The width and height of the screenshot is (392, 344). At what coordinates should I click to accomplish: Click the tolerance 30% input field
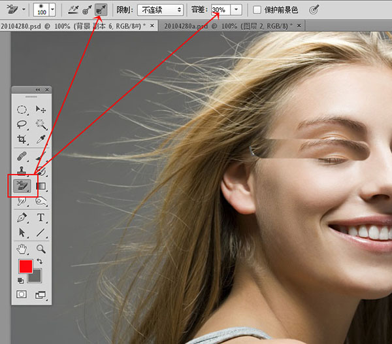click(220, 10)
